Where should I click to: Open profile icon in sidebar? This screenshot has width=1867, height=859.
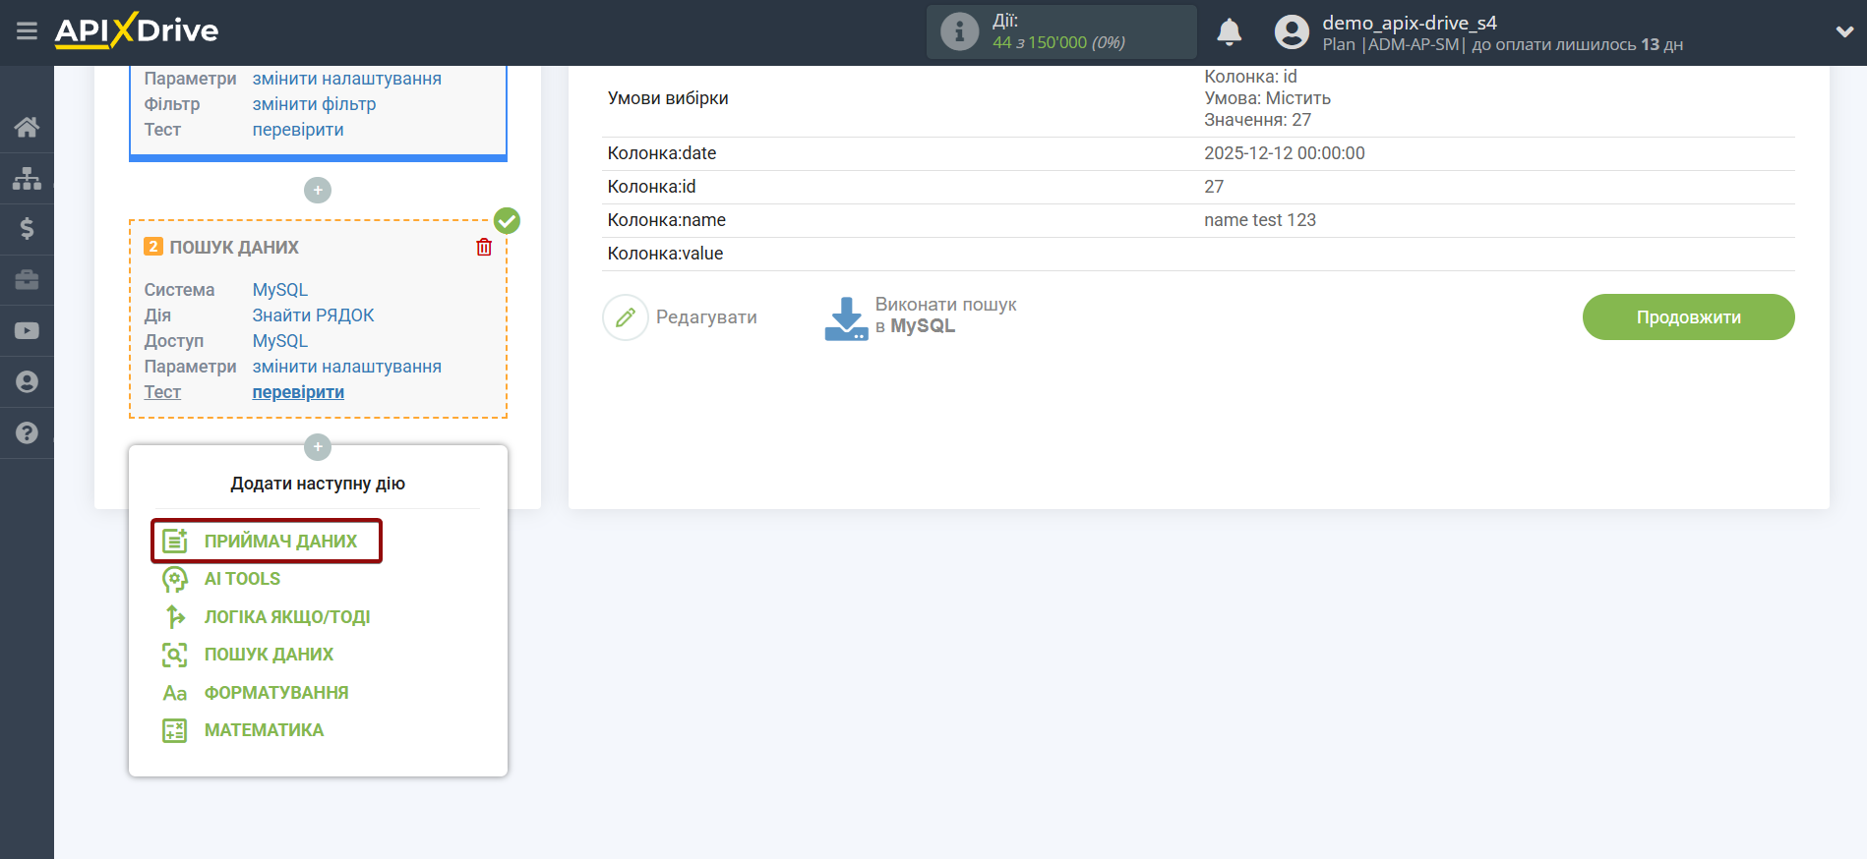27,382
